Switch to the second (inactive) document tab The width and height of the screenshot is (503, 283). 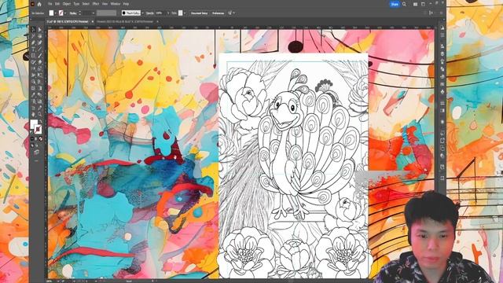[x=125, y=21]
